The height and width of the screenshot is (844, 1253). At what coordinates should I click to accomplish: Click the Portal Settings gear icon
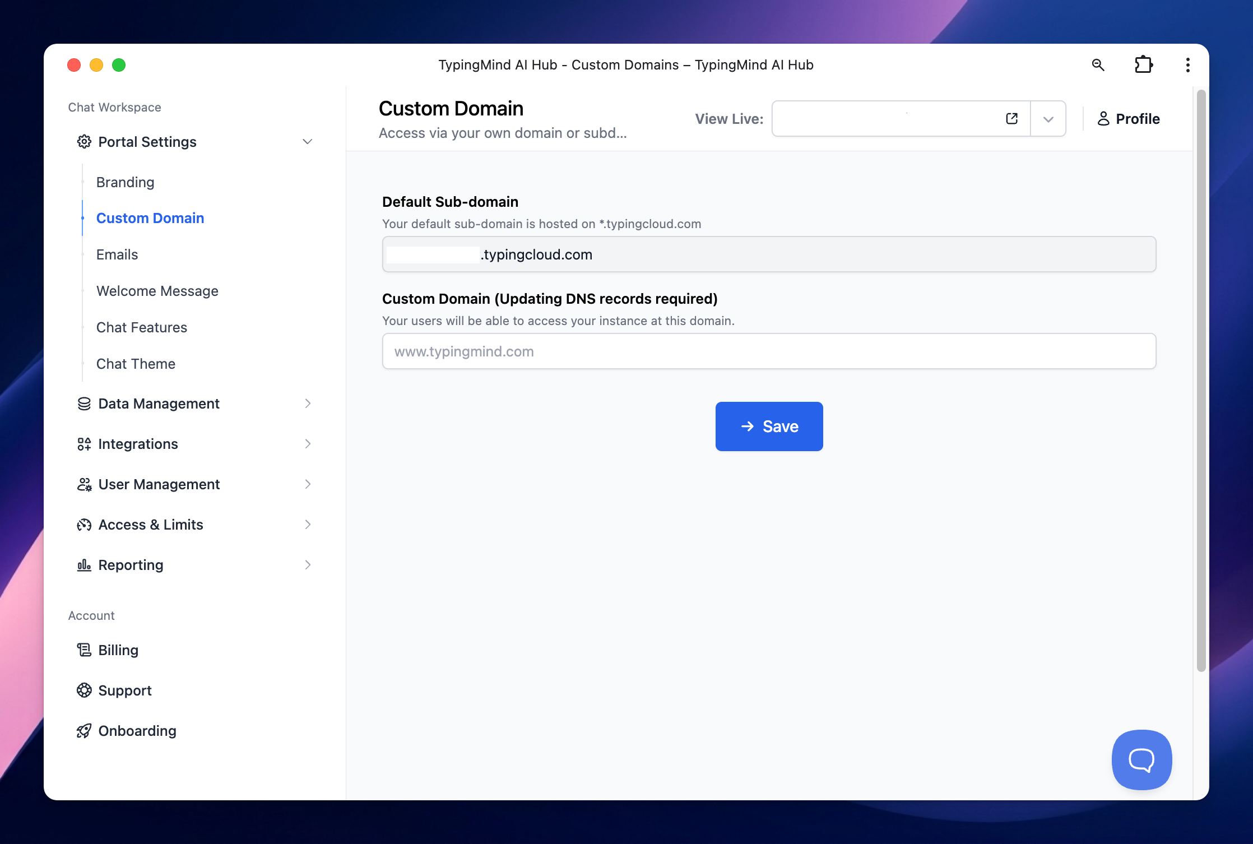[84, 142]
